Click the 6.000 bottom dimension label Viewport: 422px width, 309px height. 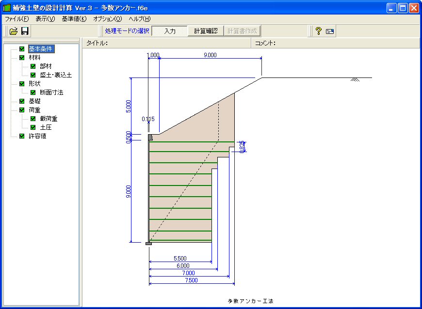[x=183, y=266]
